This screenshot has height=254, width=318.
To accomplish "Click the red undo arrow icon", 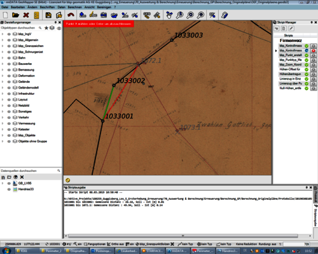I will [71, 15].
